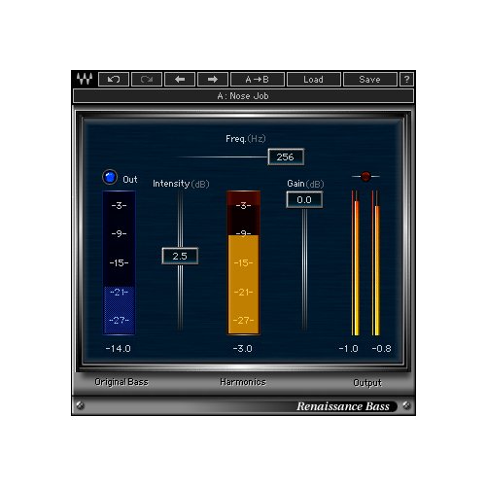Viewport: 486px width, 486px height.
Task: Click the Renaissance Bass plugin name
Action: tap(343, 406)
